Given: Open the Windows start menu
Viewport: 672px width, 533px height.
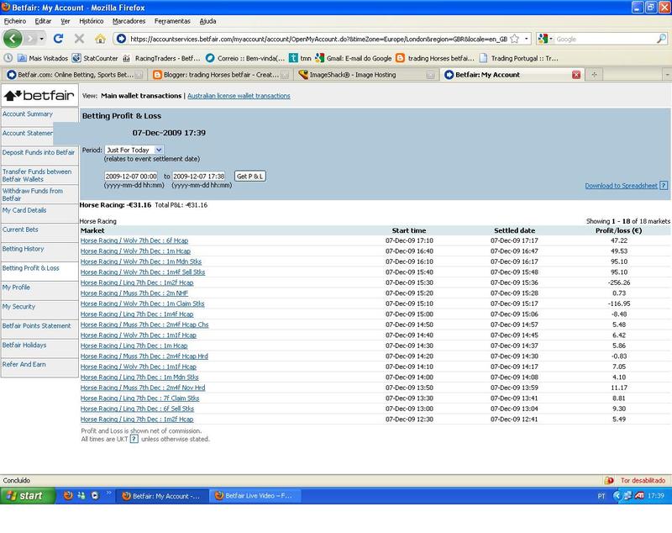Looking at the screenshot, I should 28,496.
